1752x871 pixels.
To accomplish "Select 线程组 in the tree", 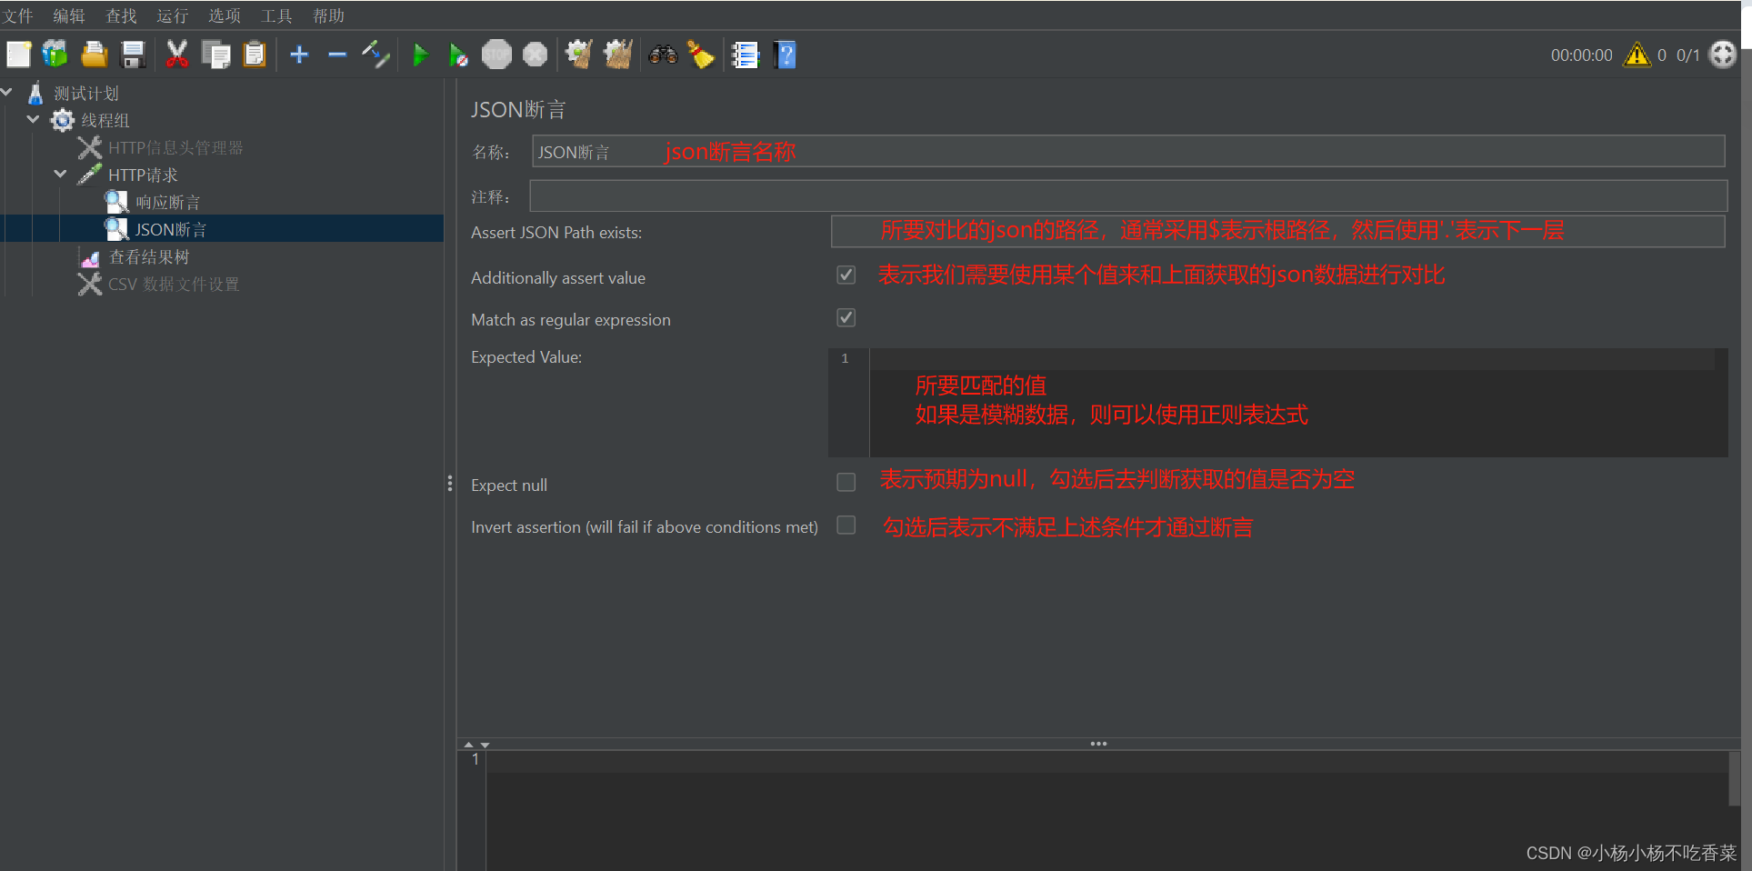I will tap(105, 120).
